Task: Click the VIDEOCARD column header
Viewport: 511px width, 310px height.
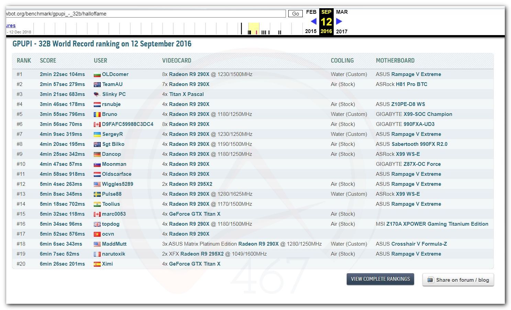Action: [177, 61]
